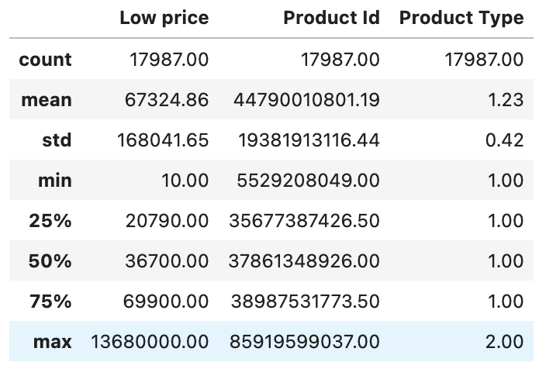Select the 75% row label
The image size is (546, 369).
50,302
